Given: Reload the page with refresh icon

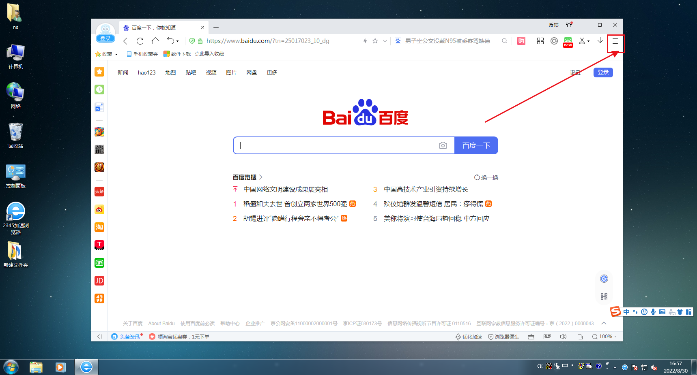Looking at the screenshot, I should pos(140,41).
